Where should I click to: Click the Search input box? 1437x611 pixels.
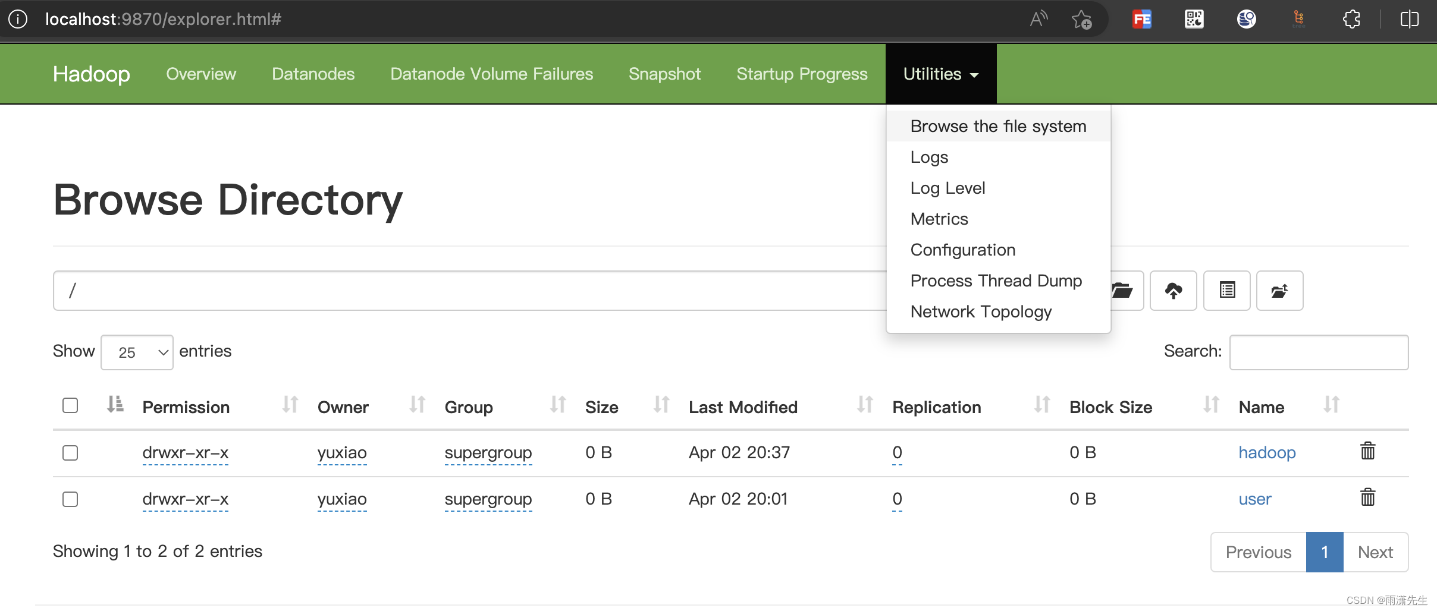point(1319,352)
